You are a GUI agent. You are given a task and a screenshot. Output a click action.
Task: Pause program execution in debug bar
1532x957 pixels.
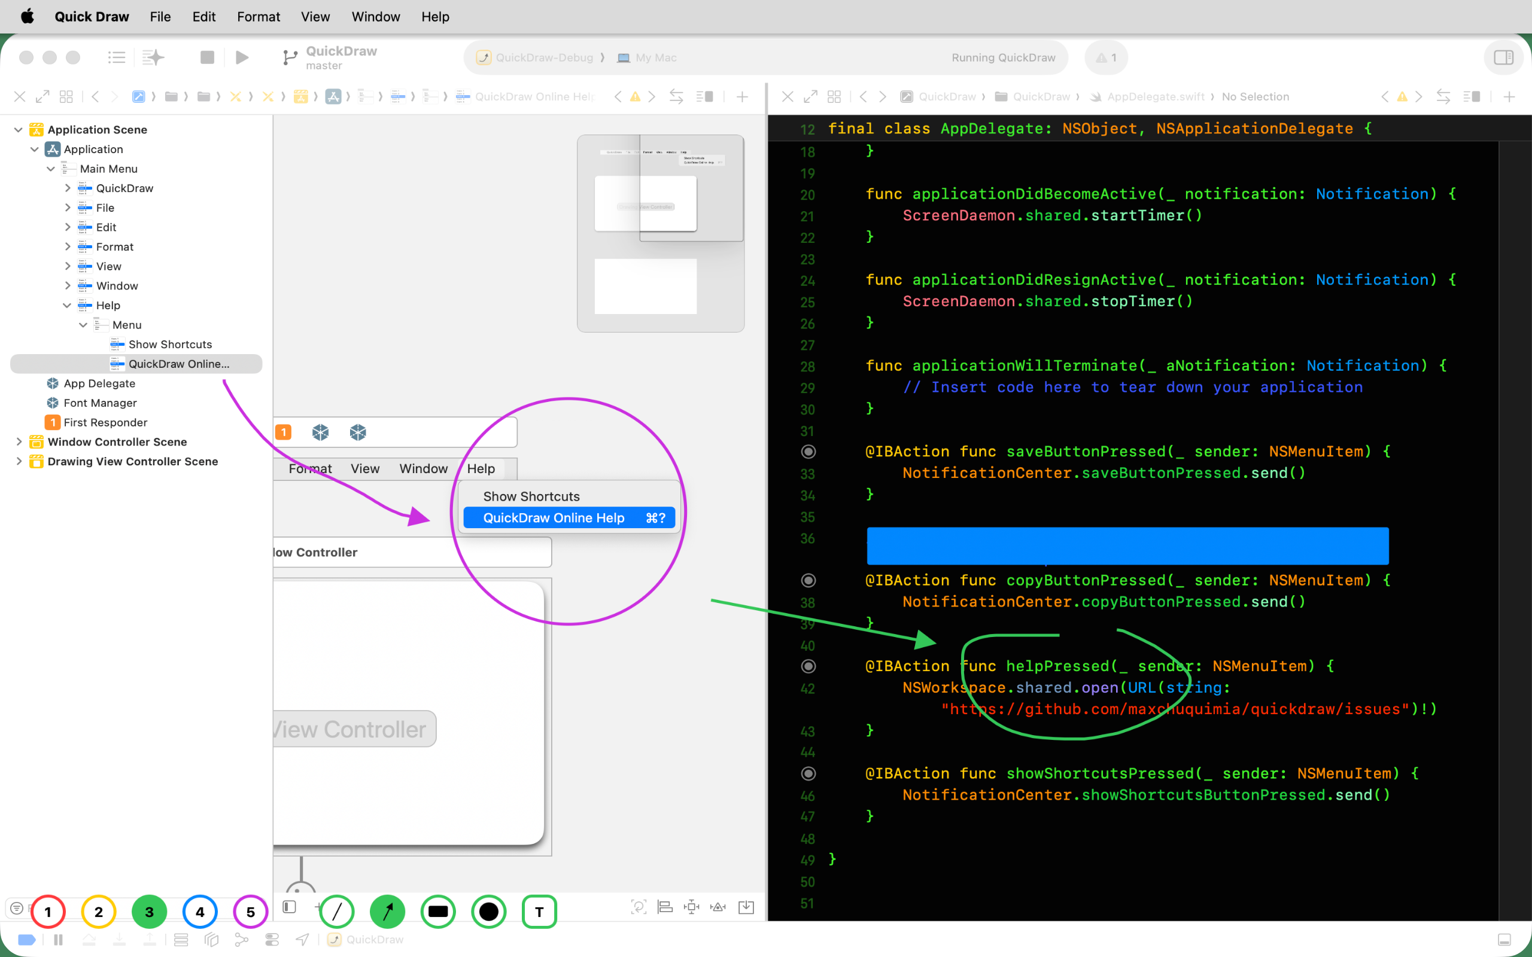pyautogui.click(x=58, y=940)
